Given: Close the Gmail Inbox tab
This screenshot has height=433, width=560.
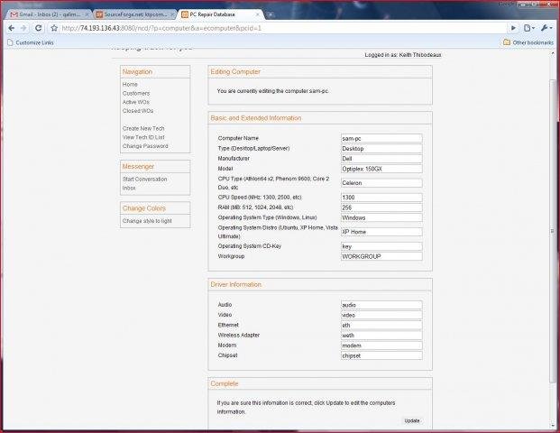Looking at the screenshot, I should click(87, 14).
